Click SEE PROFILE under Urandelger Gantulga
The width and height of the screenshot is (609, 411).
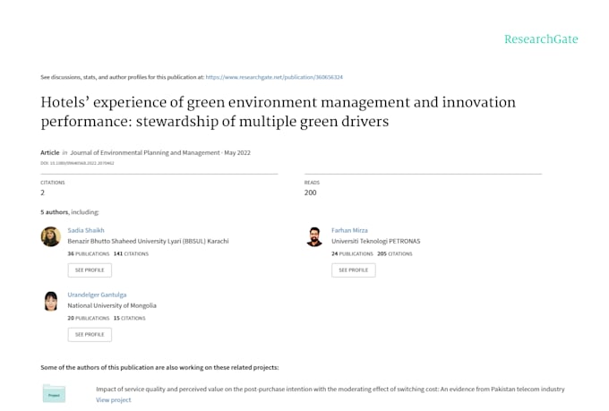(x=90, y=335)
